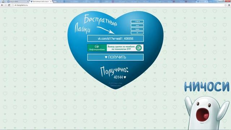Click the vk.com/id1?w=wall1_406956 link field
Image resolution: width=231 pixels, height=130 pixels.
115,39
